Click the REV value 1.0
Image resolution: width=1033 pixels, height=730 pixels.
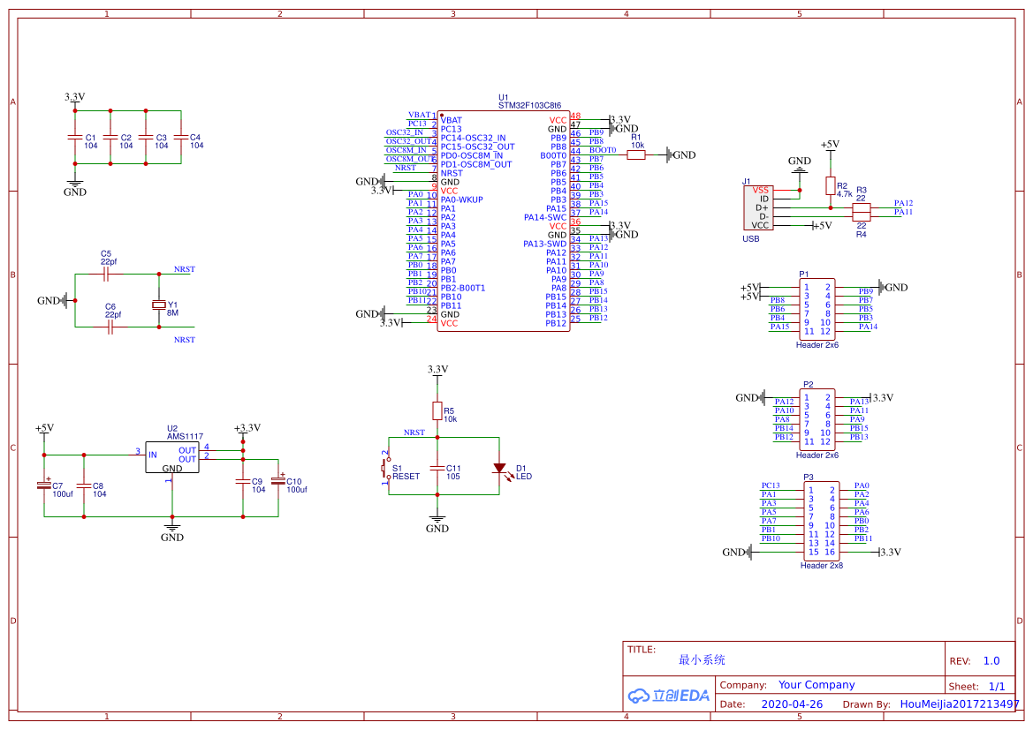(x=991, y=661)
